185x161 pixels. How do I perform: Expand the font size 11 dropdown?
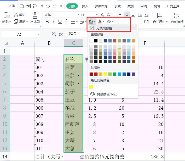click(x=97, y=15)
